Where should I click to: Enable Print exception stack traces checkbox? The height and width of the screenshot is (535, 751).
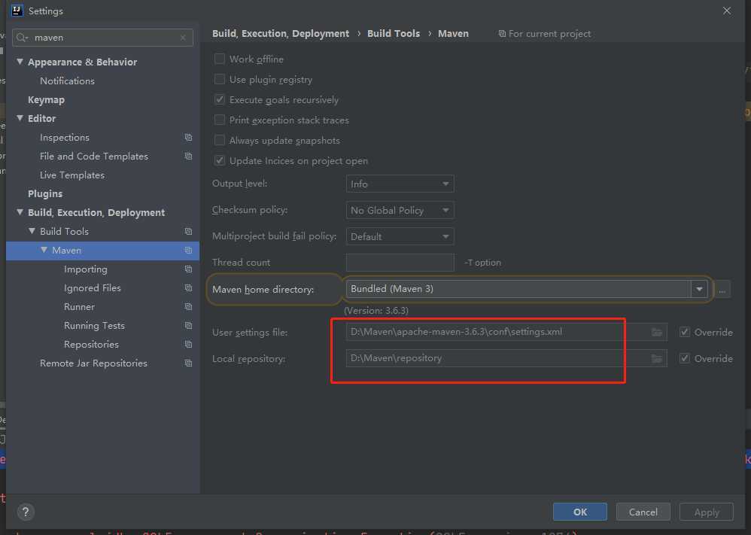click(220, 120)
